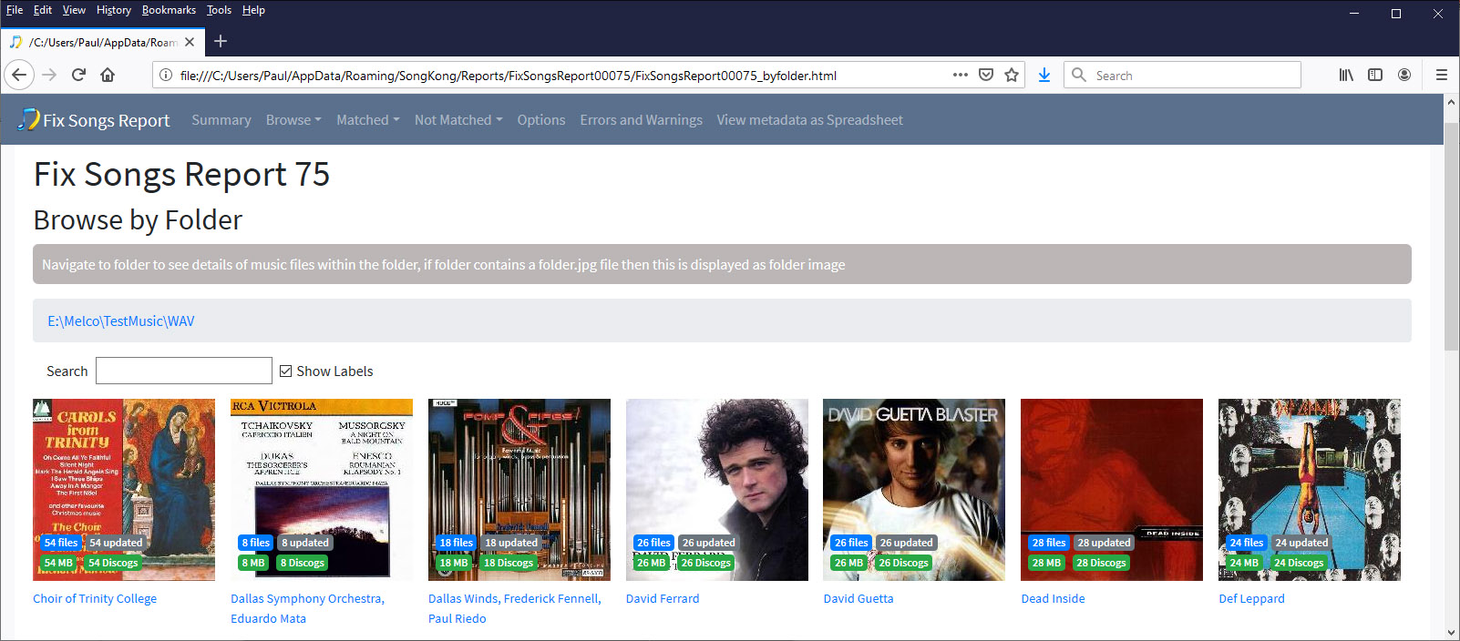The image size is (1460, 641).
Task: Go back to the previous page
Action: click(19, 76)
